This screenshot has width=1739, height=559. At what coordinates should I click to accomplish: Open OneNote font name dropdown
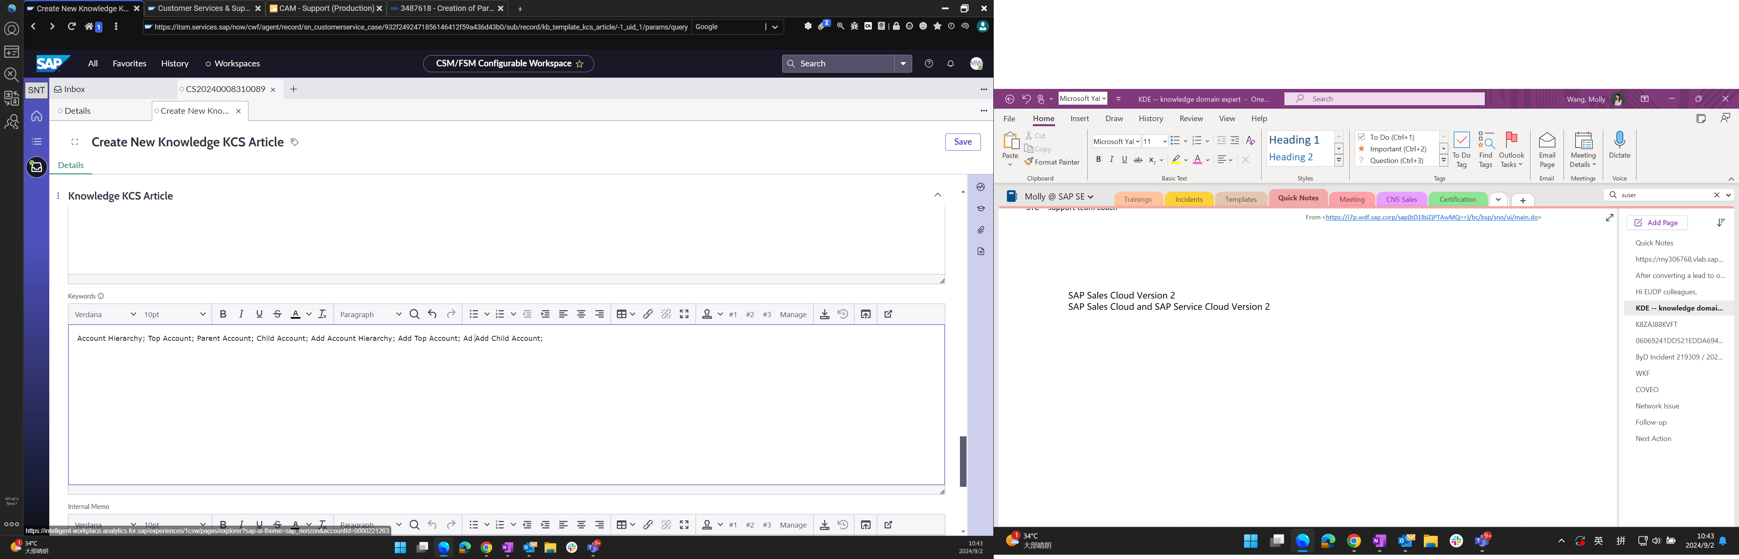pos(1137,141)
